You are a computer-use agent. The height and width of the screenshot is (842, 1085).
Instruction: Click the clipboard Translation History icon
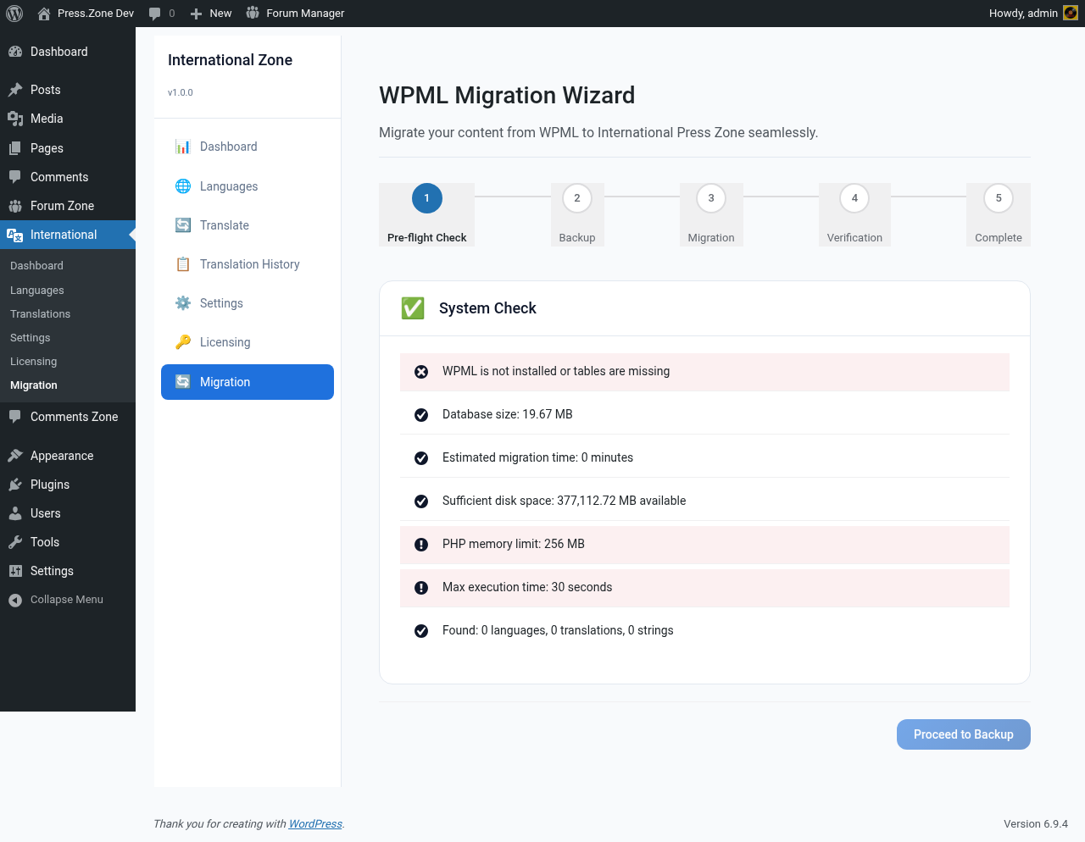(183, 264)
